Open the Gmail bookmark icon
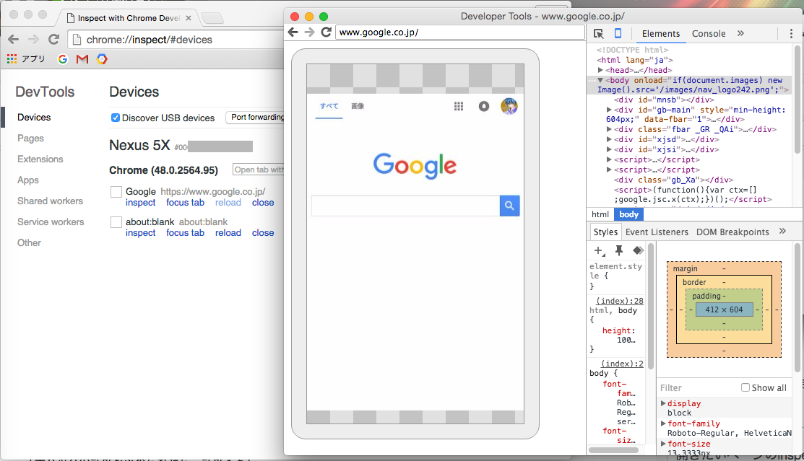This screenshot has width=804, height=461. [x=82, y=59]
